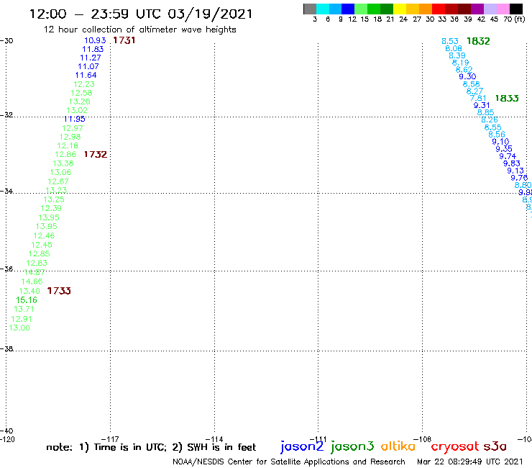Click the altika satellite legend label
The image size is (532, 468).
click(398, 446)
